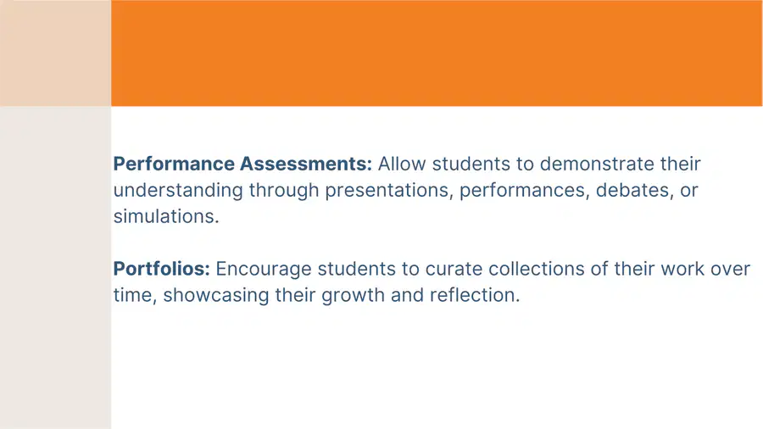Click the word 'performances,' in the text
This screenshot has width=763, height=429.
click(525, 191)
